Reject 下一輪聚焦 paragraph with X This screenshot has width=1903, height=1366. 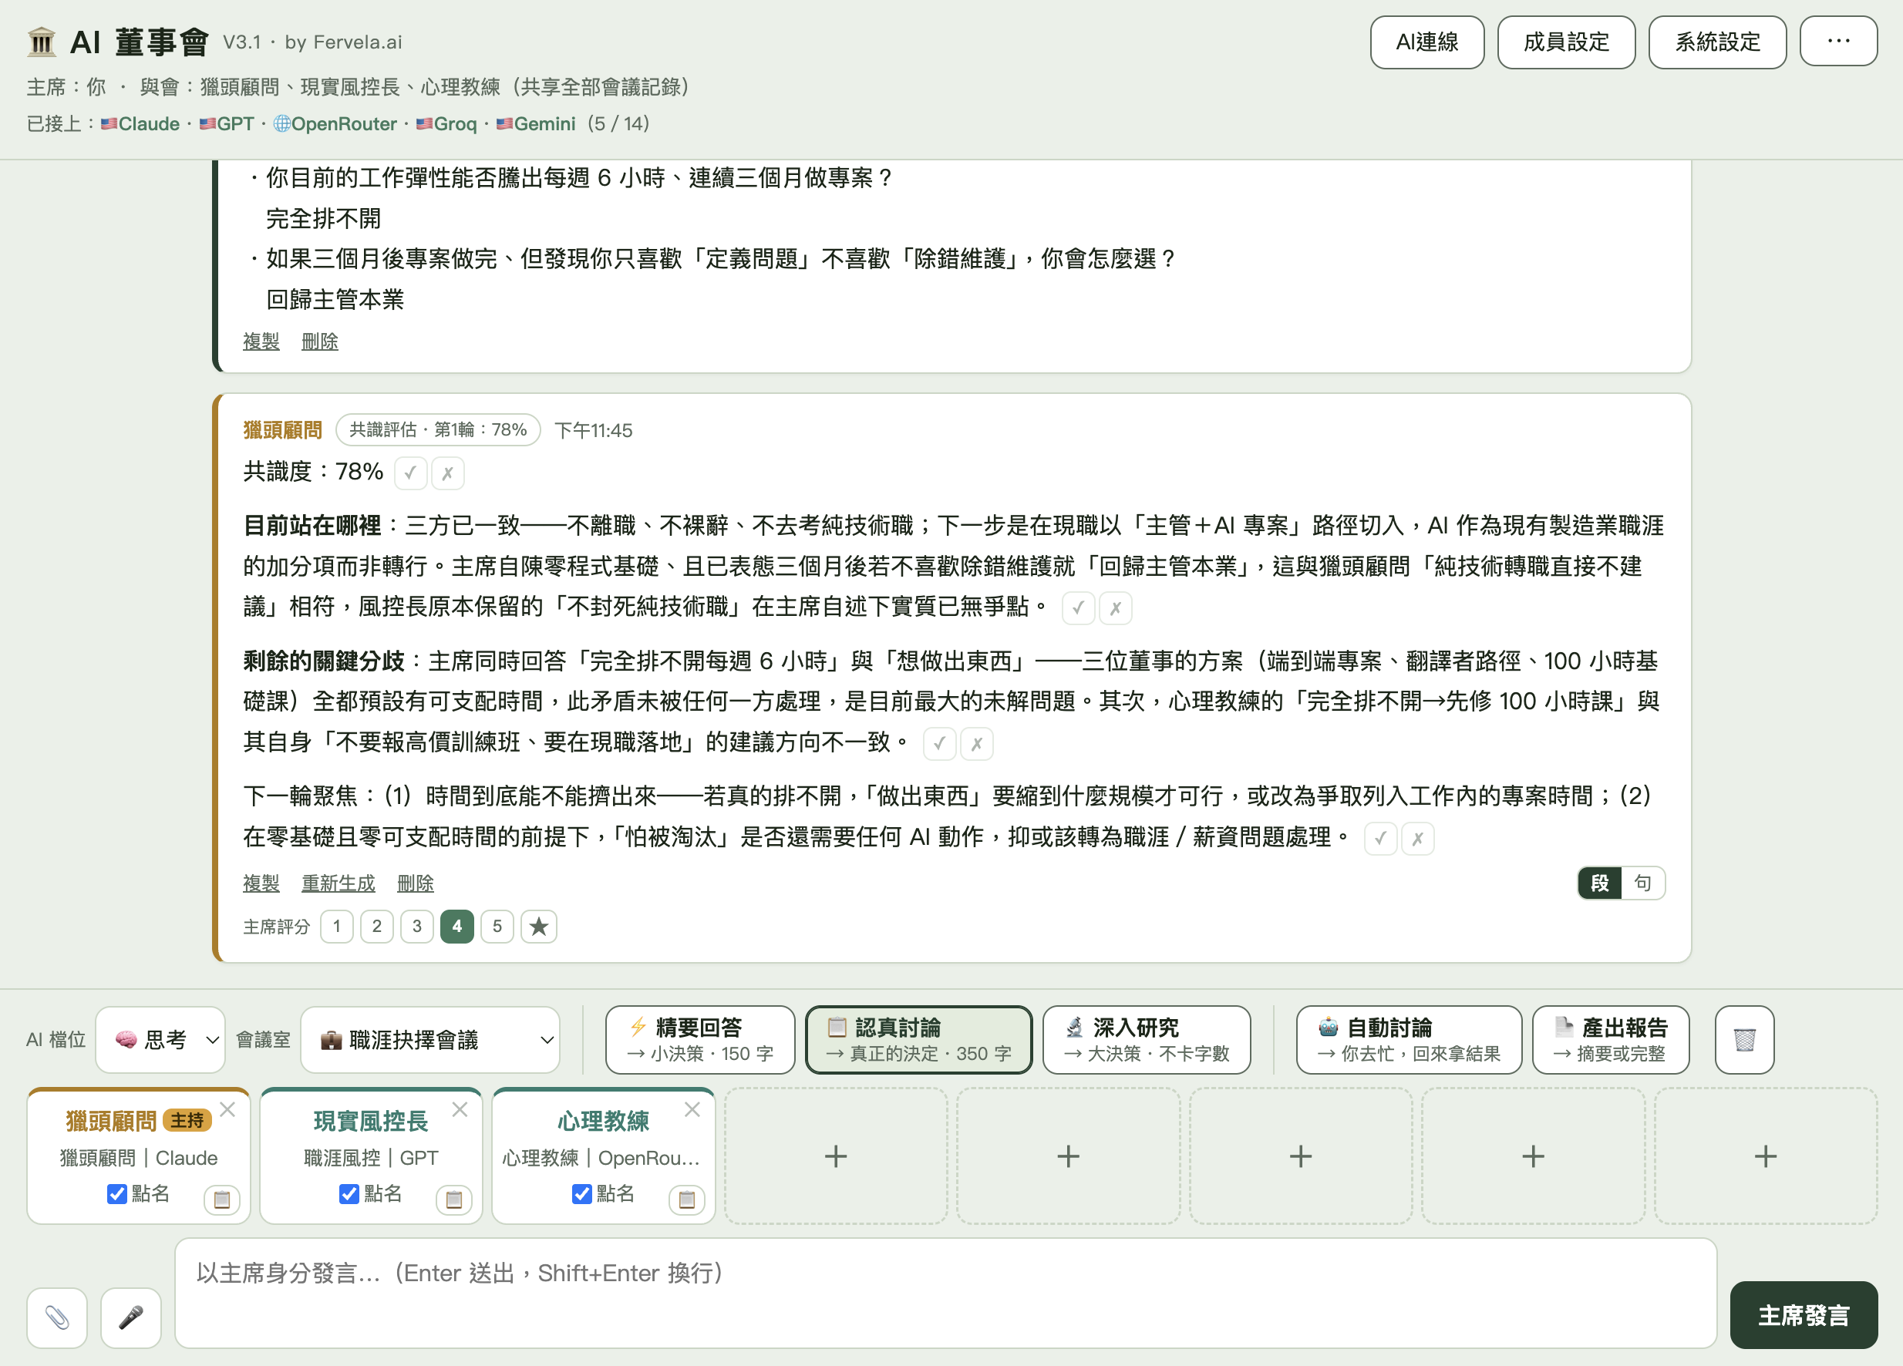pos(1417,838)
